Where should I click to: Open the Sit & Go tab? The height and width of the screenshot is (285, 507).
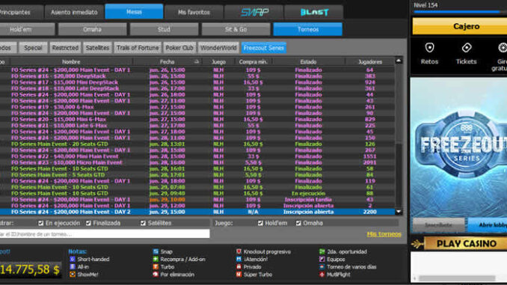pyautogui.click(x=236, y=29)
